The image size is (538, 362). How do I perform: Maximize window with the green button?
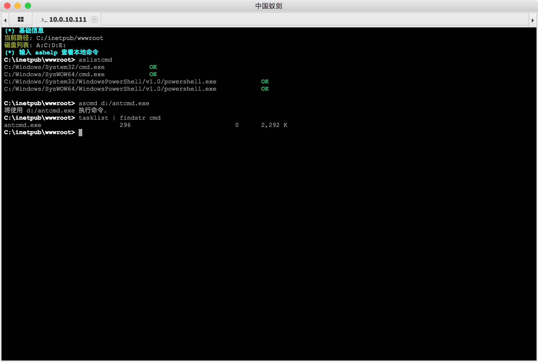pyautogui.click(x=28, y=6)
